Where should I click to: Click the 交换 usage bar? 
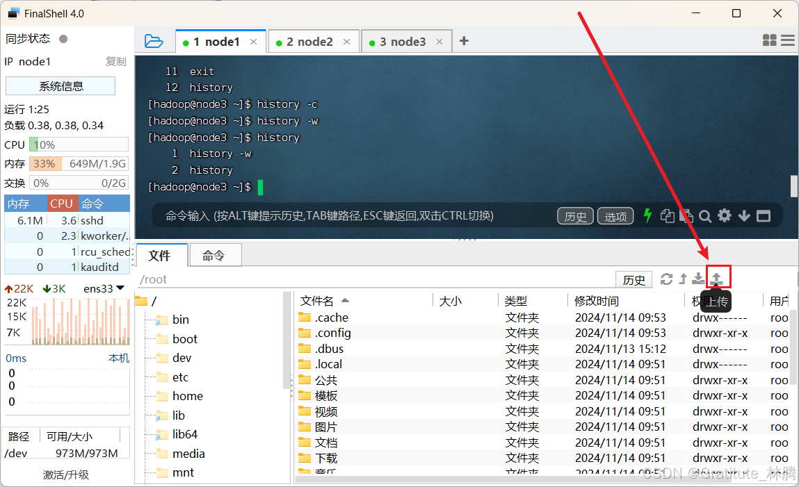(79, 183)
